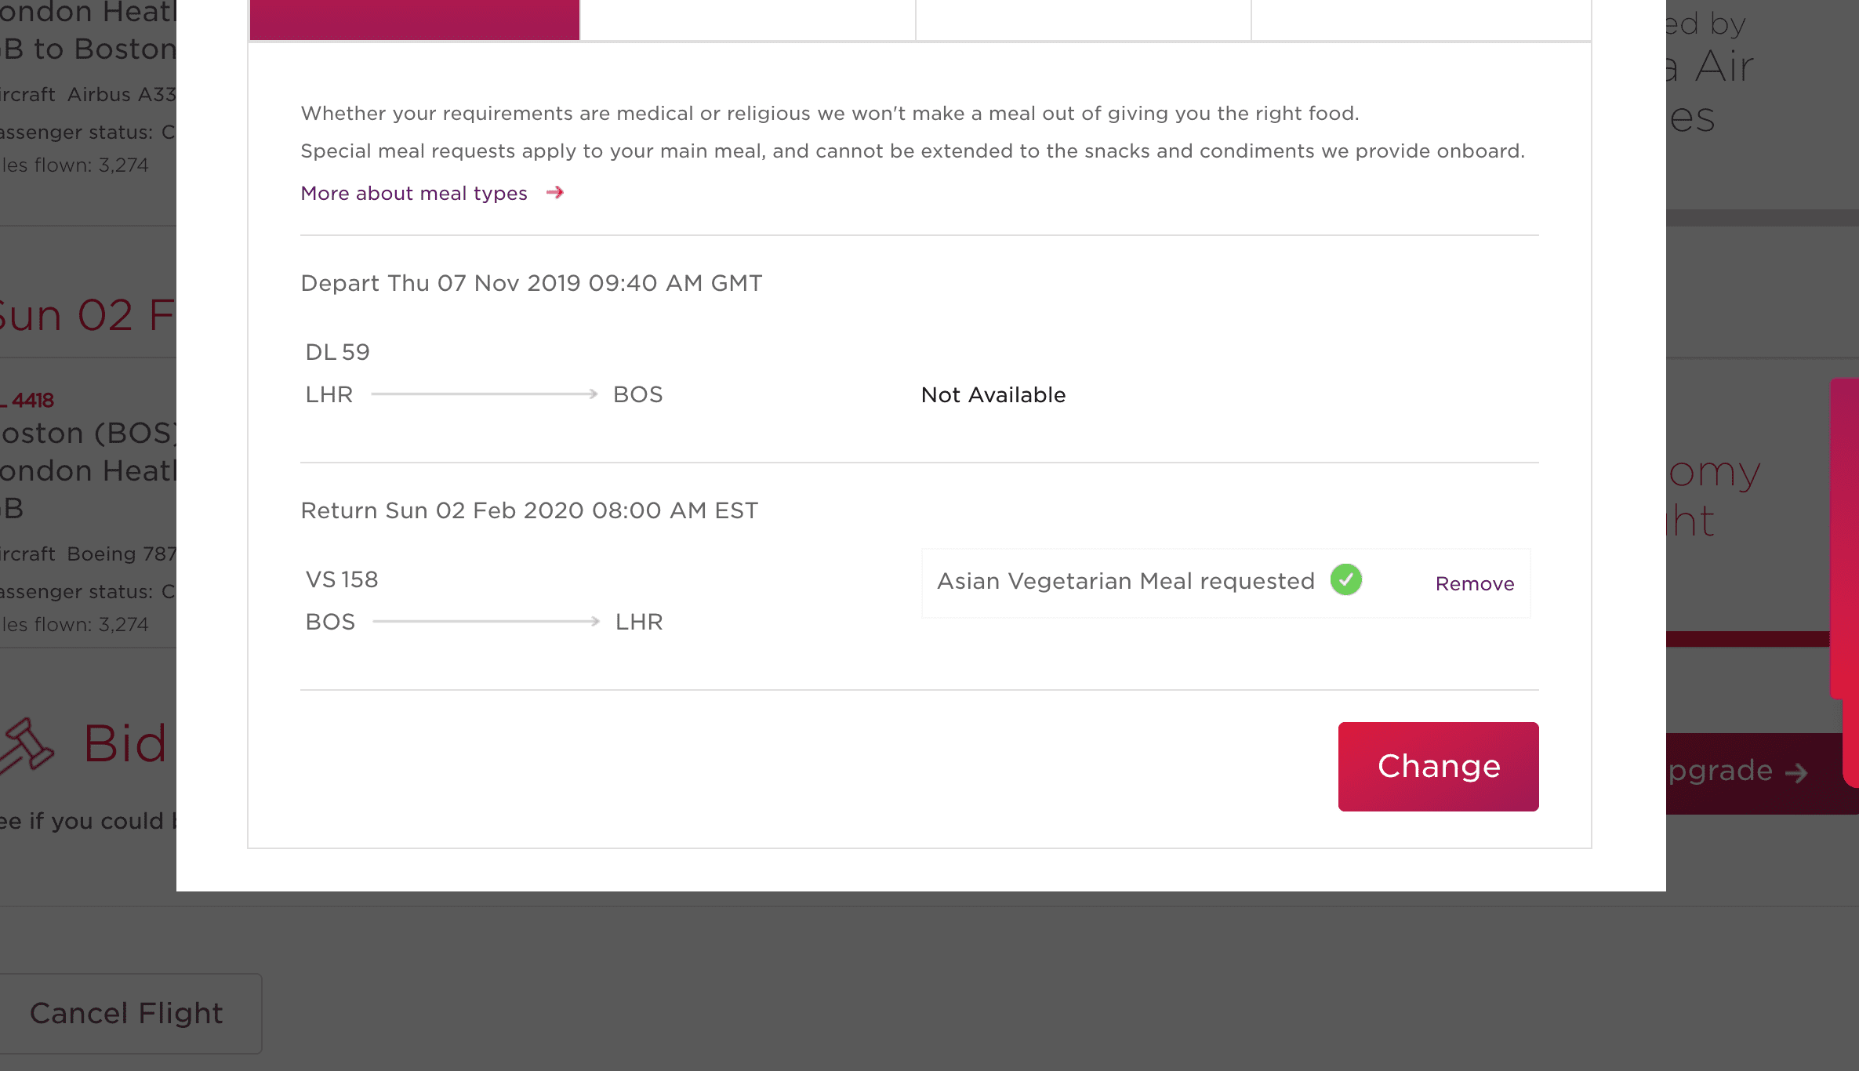Click the VS 158 flight number
Screen dimensions: 1859x1071
[x=342, y=579]
